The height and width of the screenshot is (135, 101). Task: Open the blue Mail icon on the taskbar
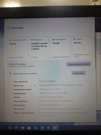pyautogui.click(x=35, y=128)
